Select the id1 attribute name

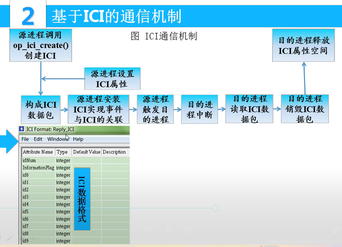pos(25,182)
